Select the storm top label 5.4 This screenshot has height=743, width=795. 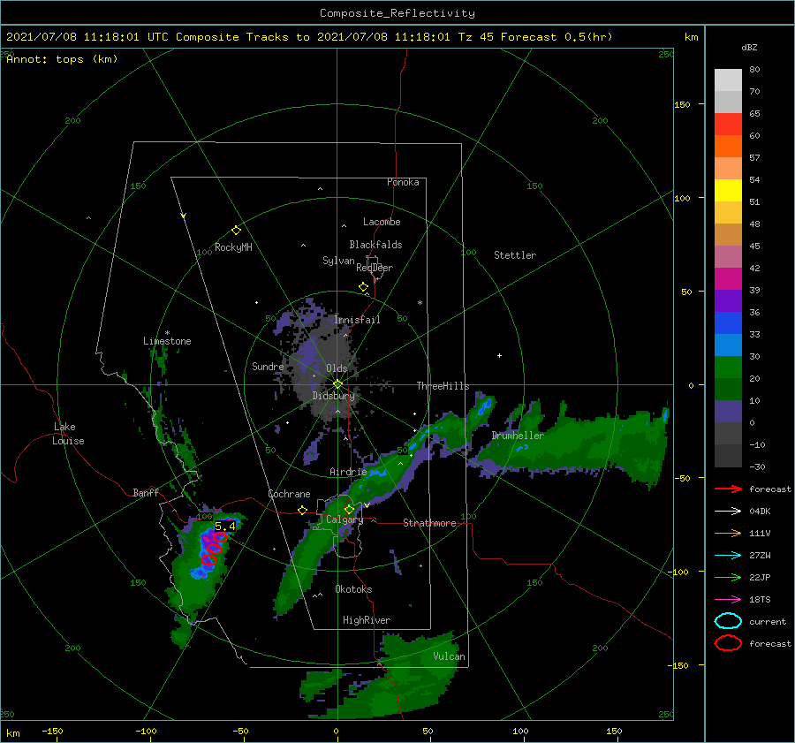click(x=225, y=526)
